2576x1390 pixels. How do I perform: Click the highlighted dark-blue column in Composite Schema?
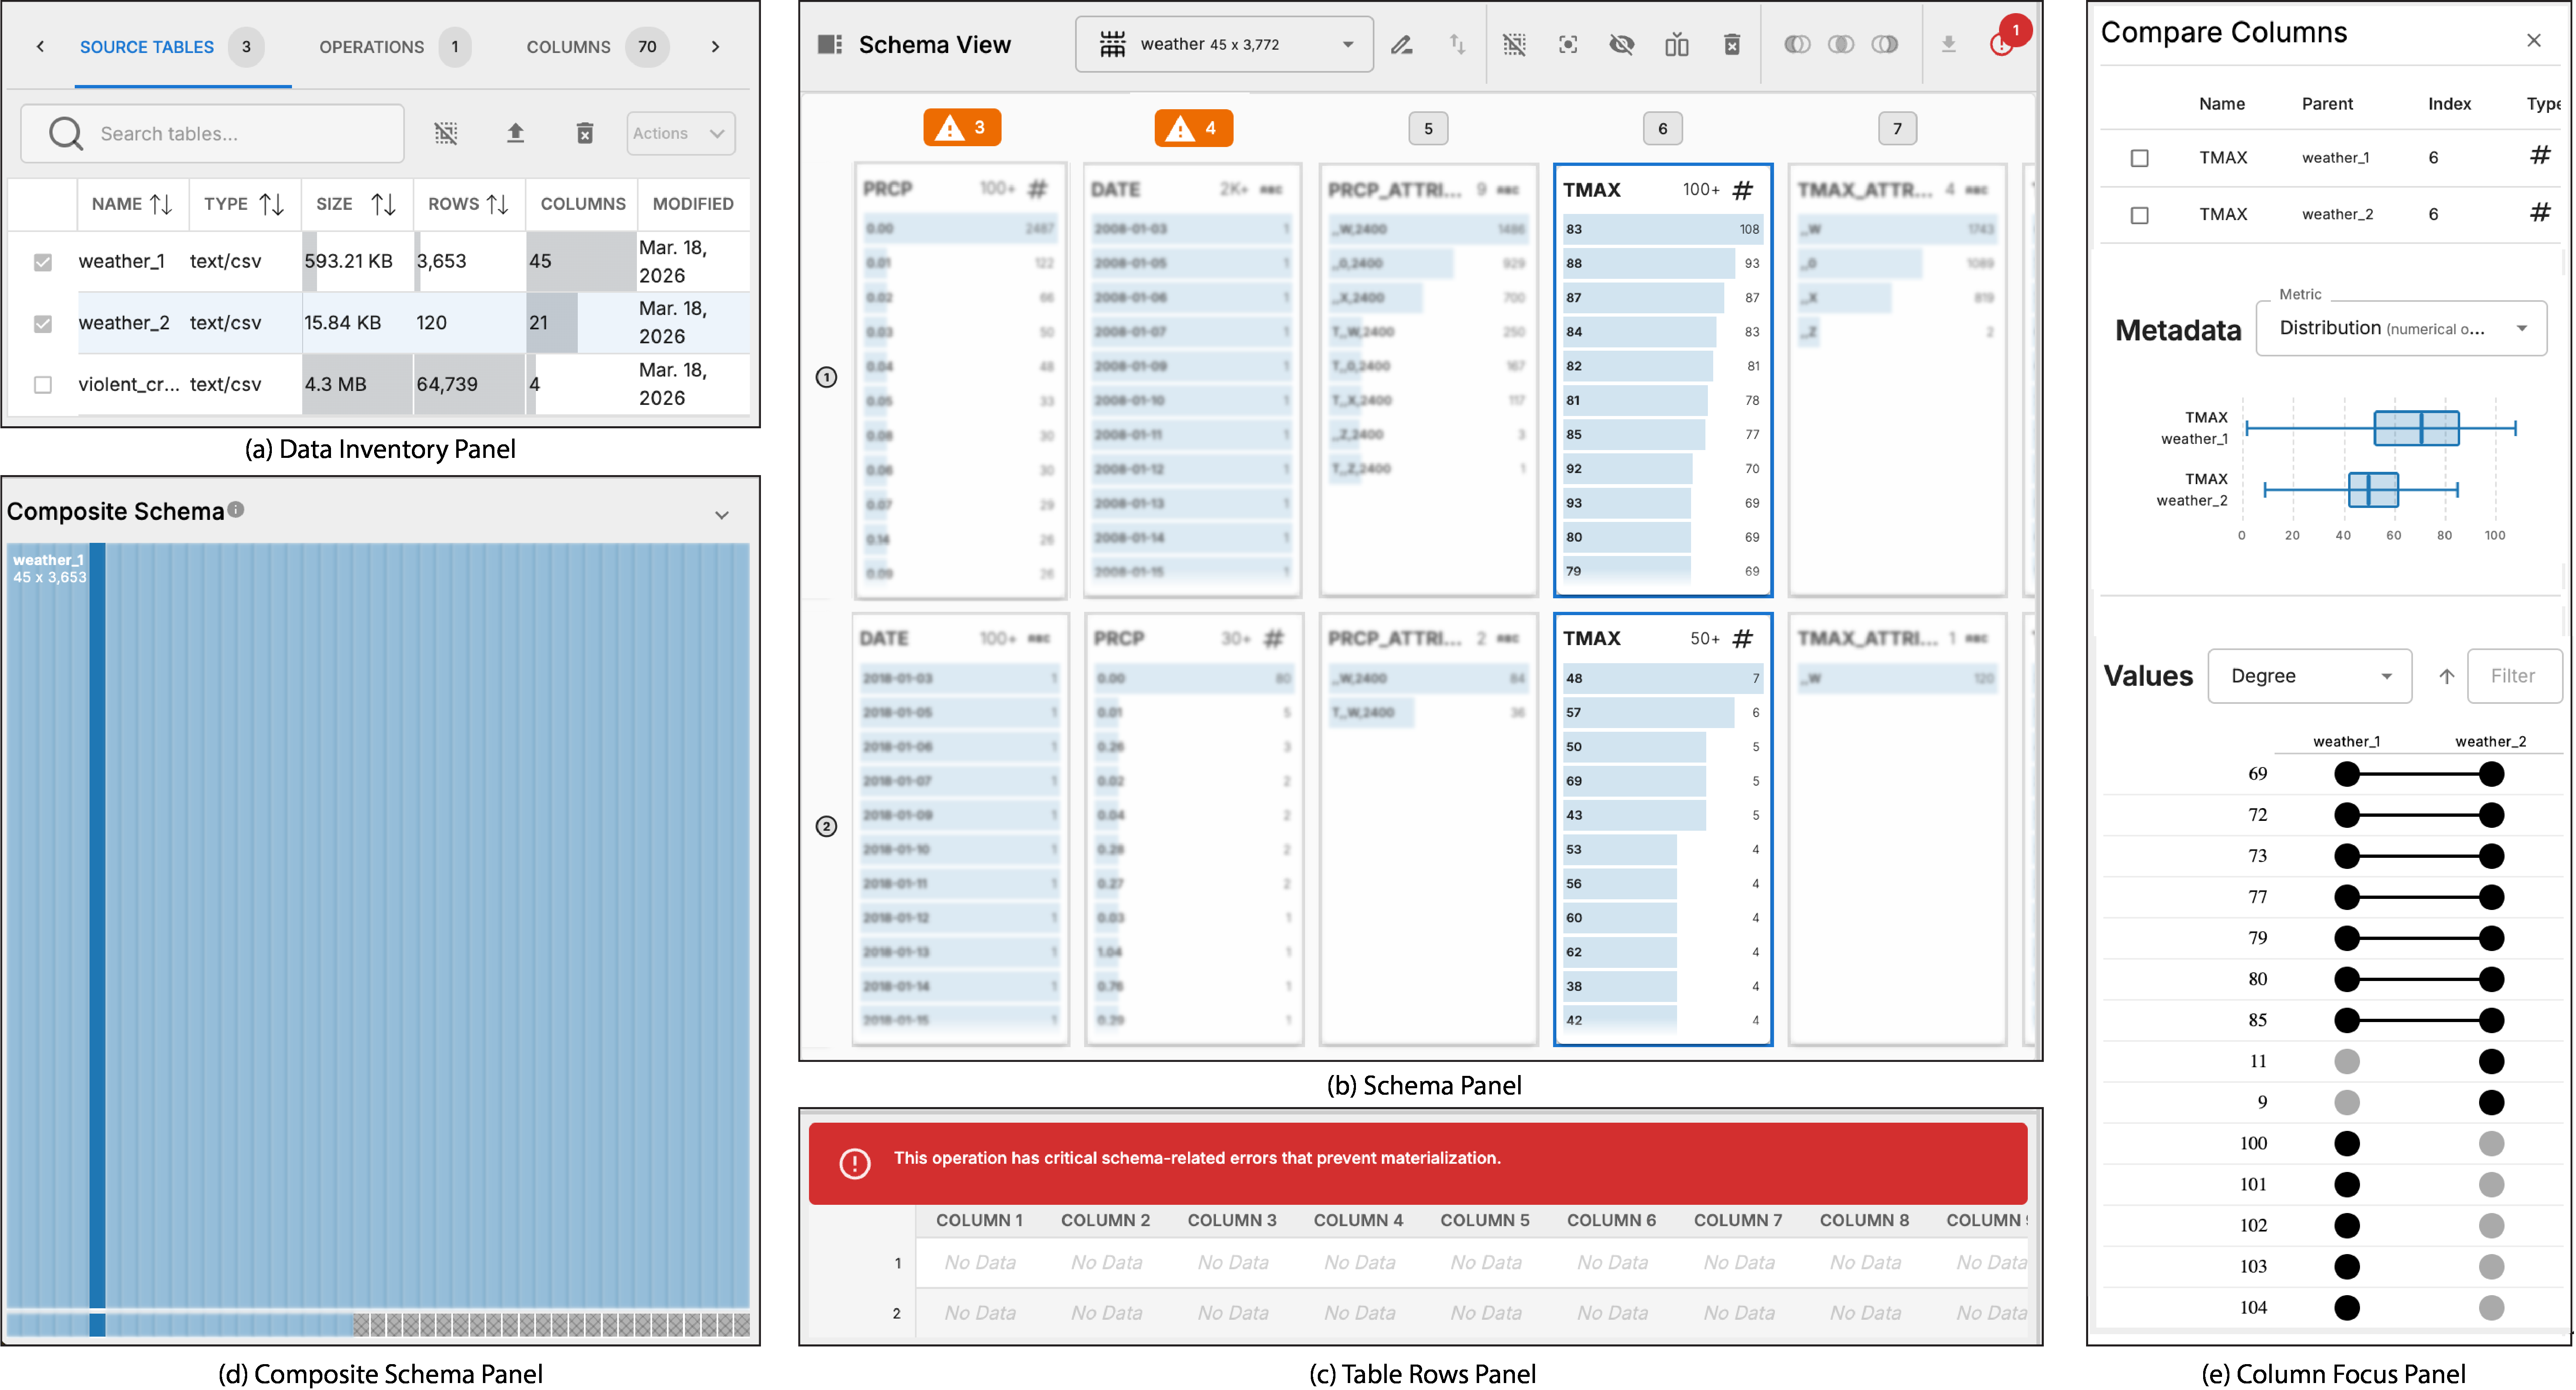coord(97,925)
